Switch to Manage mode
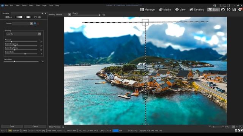This screenshot has width=243, height=136. 147,9
